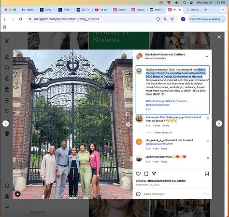Share post with paper plane icon
The image size is (229, 217).
tap(154, 174)
